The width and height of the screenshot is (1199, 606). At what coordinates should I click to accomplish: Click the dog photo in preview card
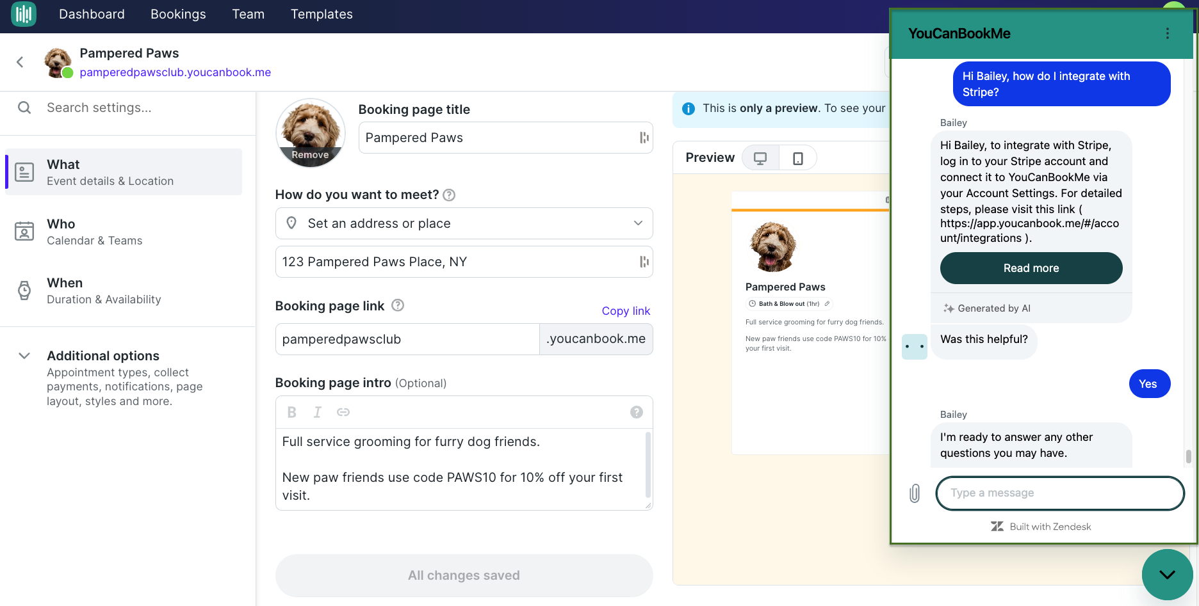pyautogui.click(x=772, y=247)
